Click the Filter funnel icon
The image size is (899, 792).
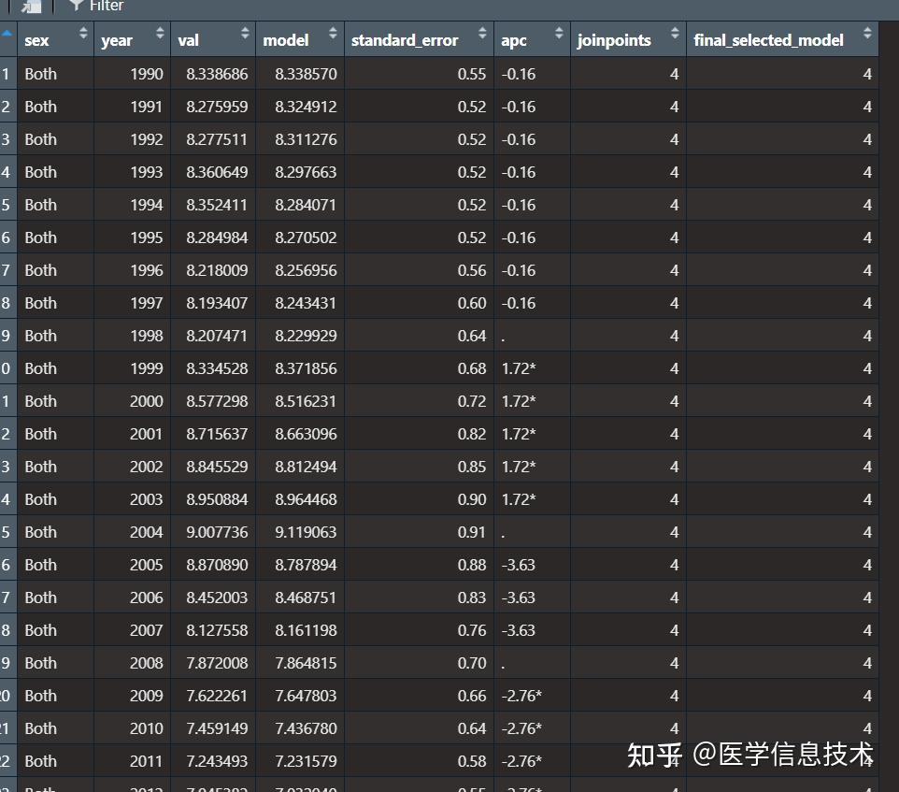(74, 6)
